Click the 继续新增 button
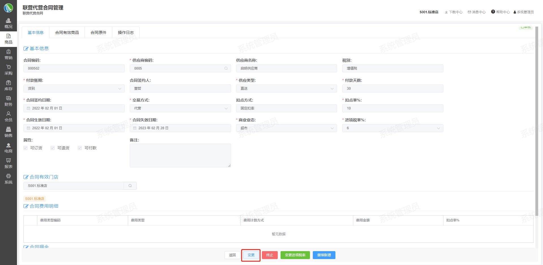 click(324, 255)
